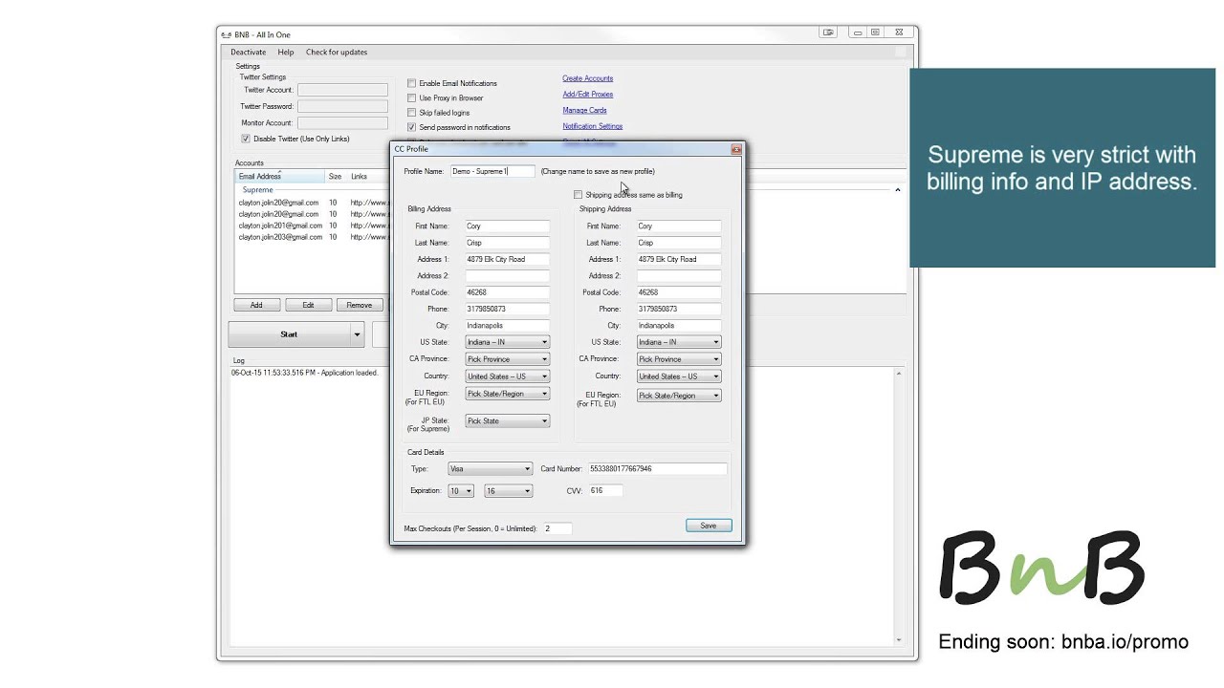The image size is (1224, 688).
Task: Open card Type dropdown
Action: (x=490, y=469)
